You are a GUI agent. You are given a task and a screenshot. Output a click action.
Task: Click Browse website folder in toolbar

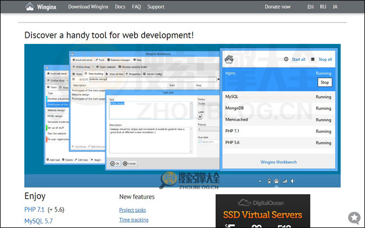[133, 67]
